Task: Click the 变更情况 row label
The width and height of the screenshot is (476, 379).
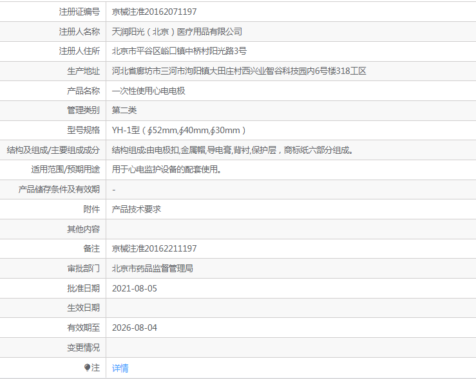Action: [x=84, y=347]
